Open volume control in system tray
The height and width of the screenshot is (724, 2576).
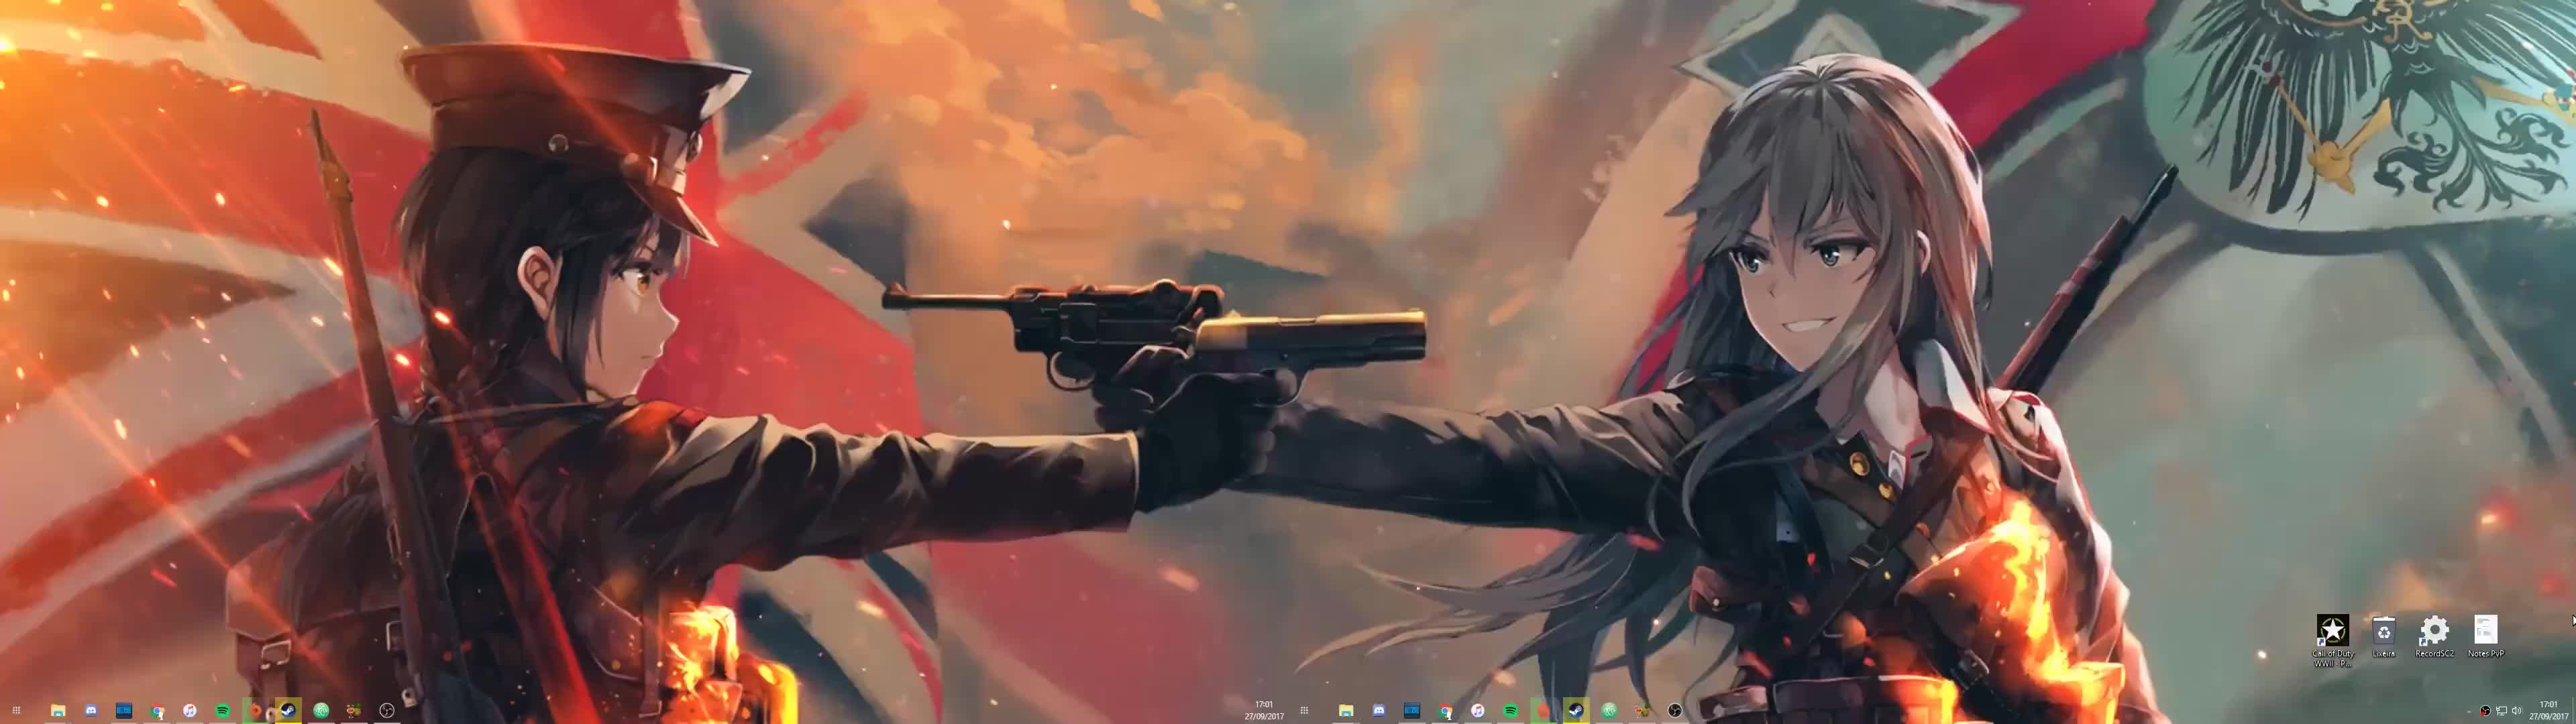click(x=2517, y=711)
